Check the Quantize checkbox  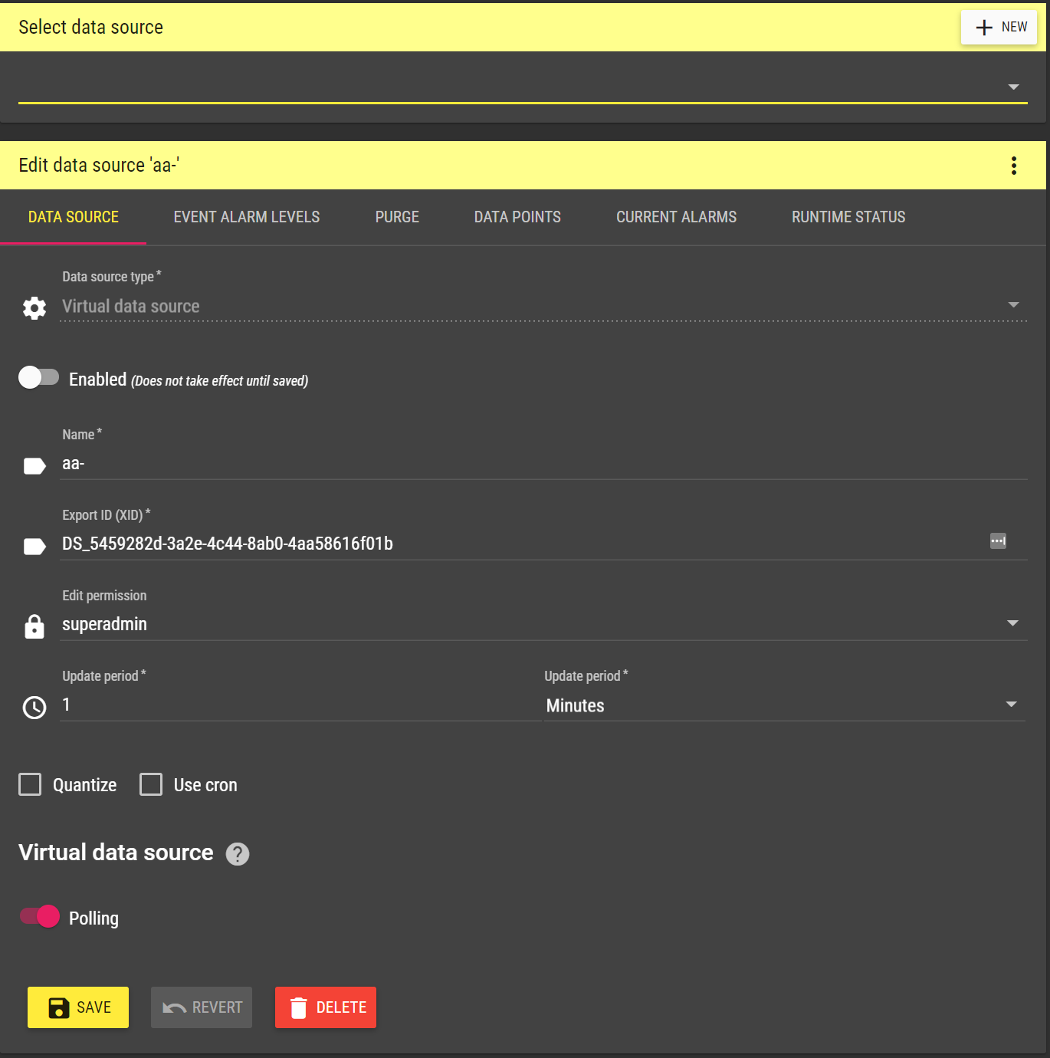point(30,784)
